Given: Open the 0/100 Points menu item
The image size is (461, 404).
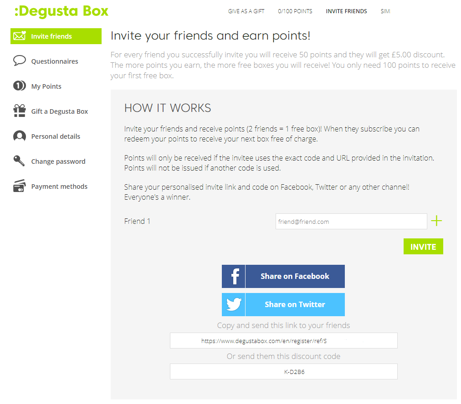Looking at the screenshot, I should [x=295, y=11].
